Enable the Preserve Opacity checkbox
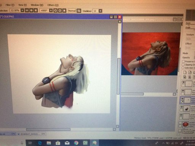 click(x=183, y=61)
